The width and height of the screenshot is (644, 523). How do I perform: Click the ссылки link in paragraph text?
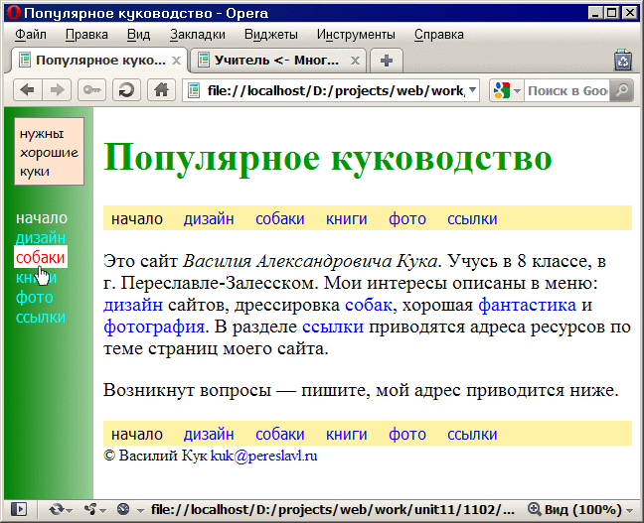point(333,327)
